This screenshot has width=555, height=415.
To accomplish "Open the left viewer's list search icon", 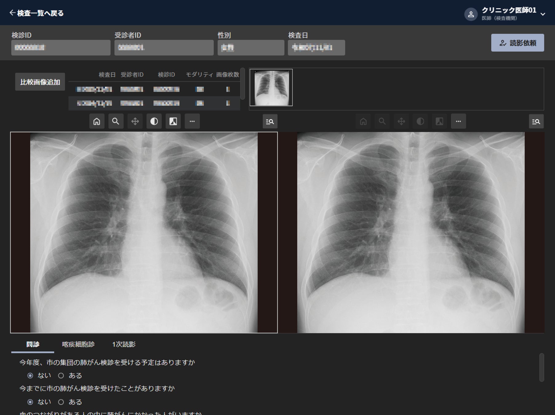I will (x=270, y=122).
